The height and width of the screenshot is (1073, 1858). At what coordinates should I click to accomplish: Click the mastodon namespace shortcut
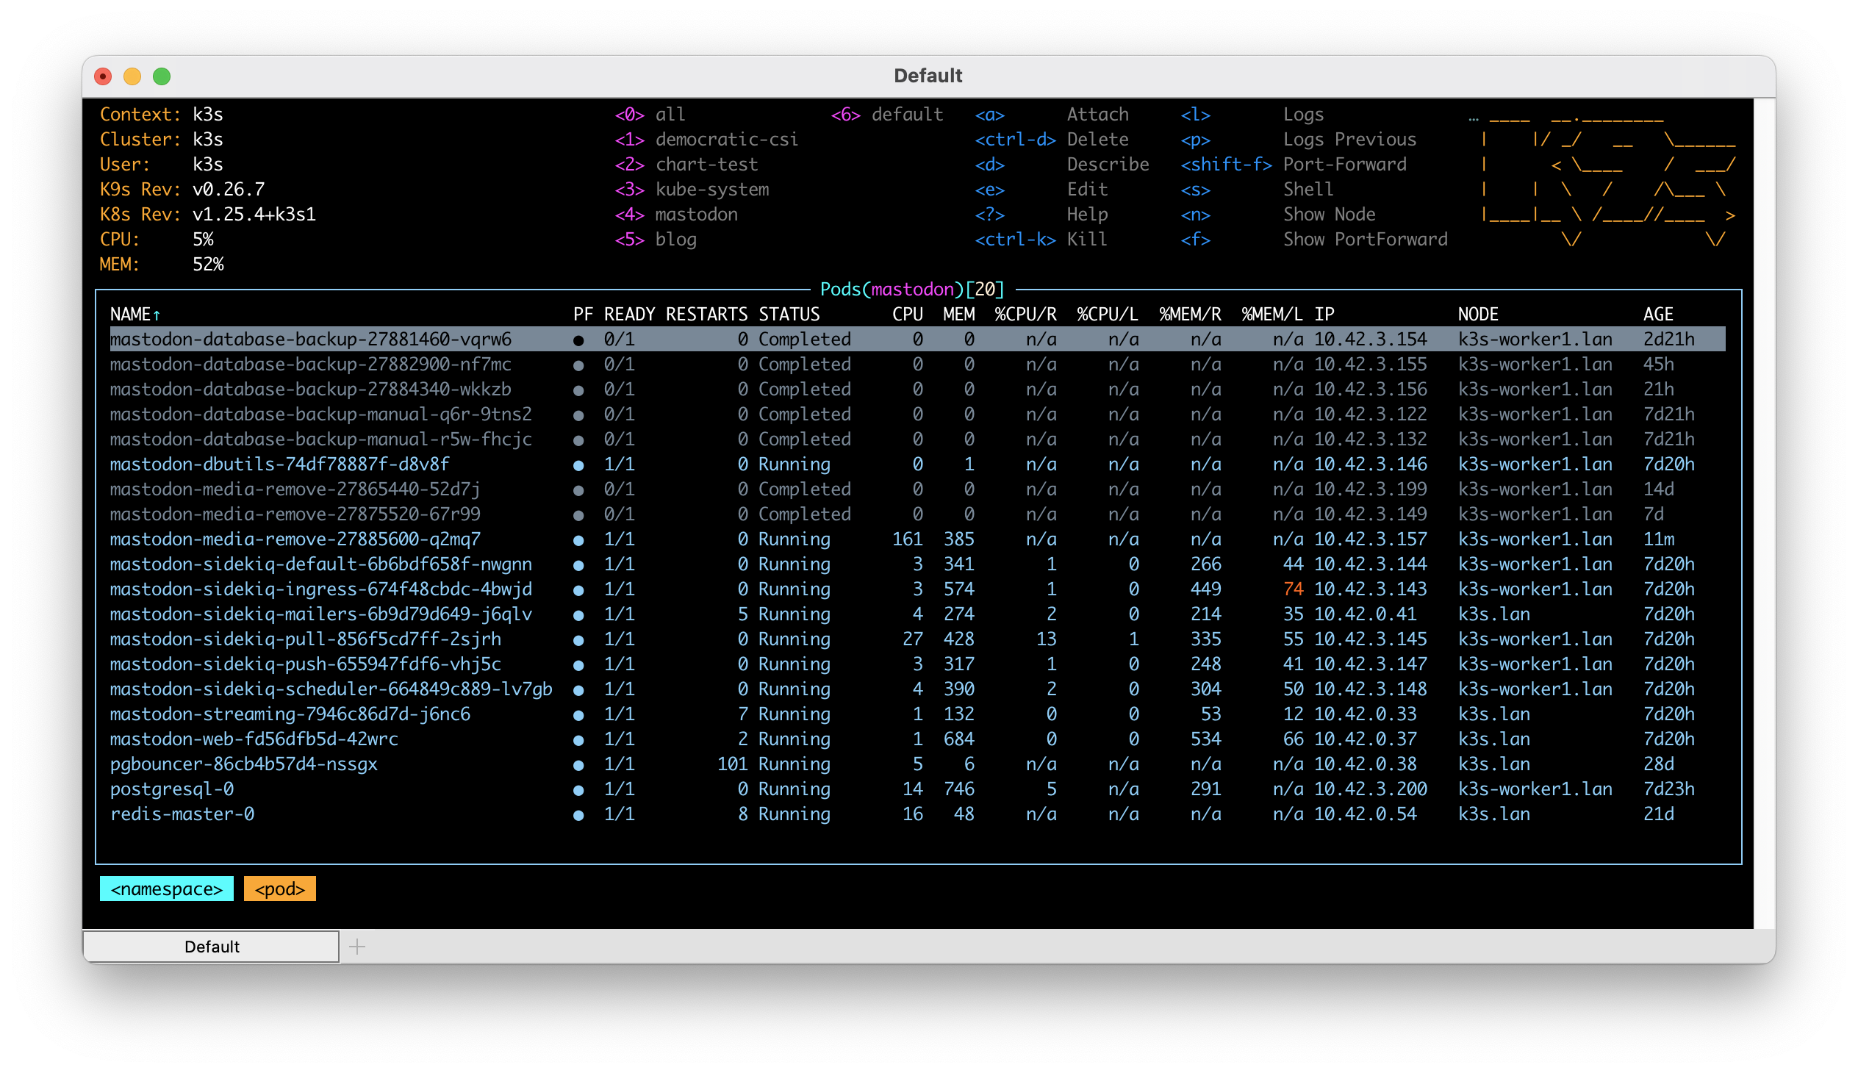tap(676, 215)
